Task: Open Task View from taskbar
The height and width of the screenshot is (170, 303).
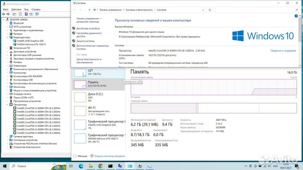Action: [x=71, y=166]
